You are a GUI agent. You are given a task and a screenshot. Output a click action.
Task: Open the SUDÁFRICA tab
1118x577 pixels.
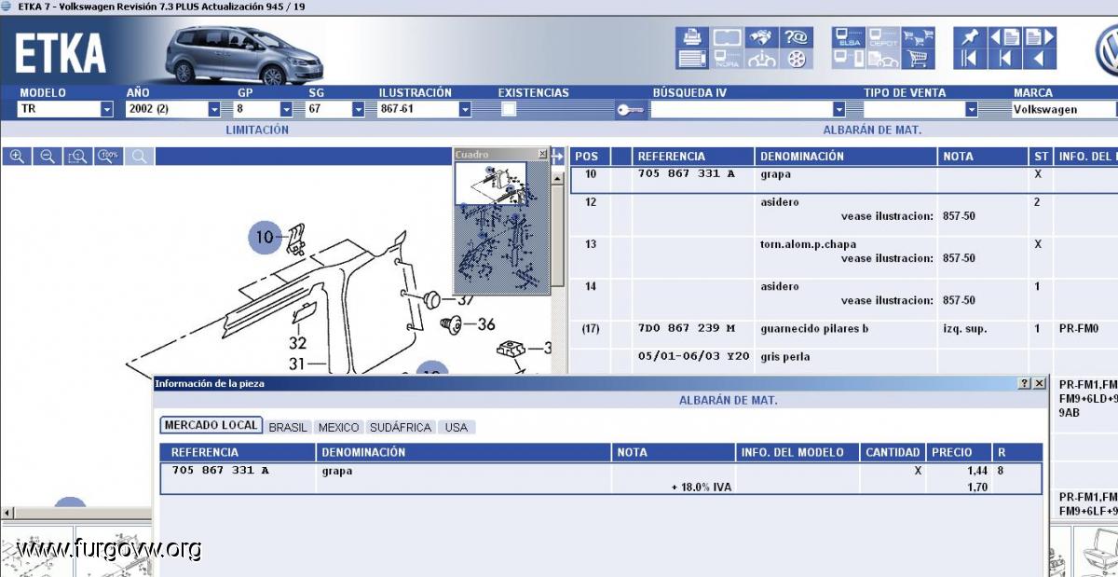(x=401, y=427)
